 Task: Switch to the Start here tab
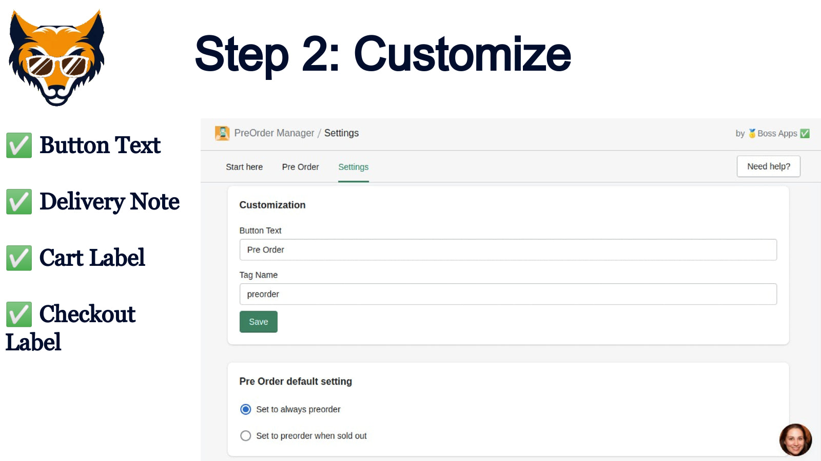coord(244,167)
